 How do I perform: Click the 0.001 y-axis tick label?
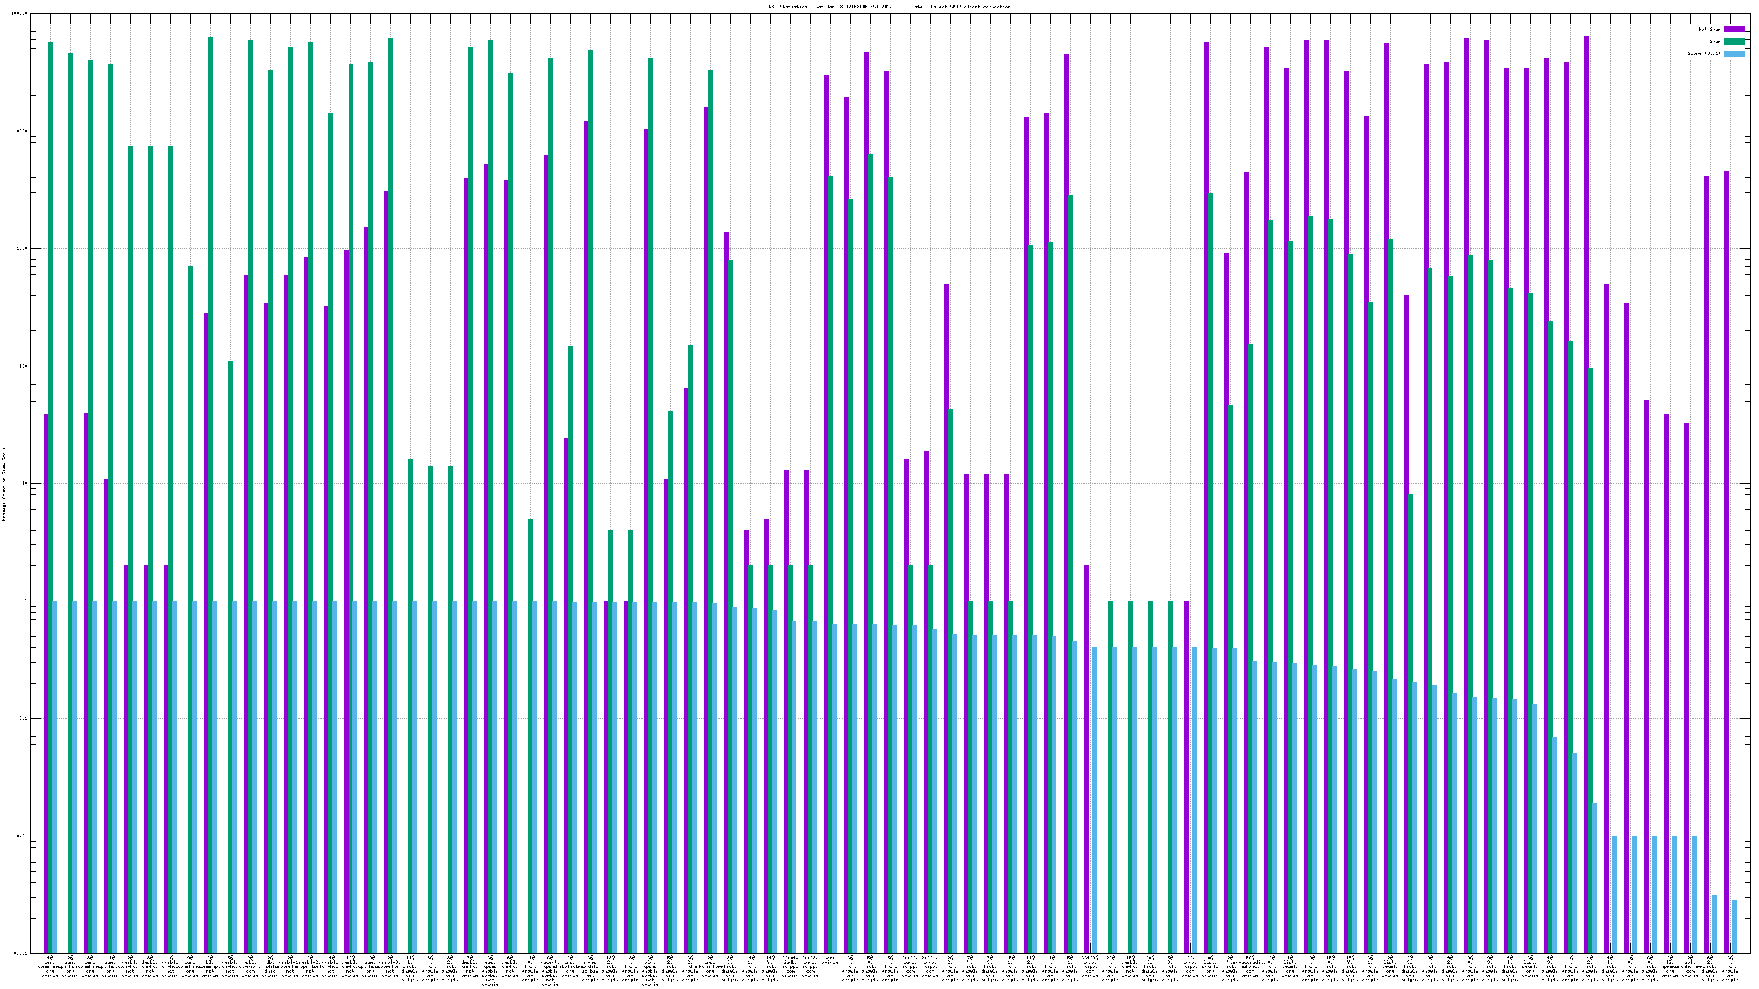click(21, 953)
